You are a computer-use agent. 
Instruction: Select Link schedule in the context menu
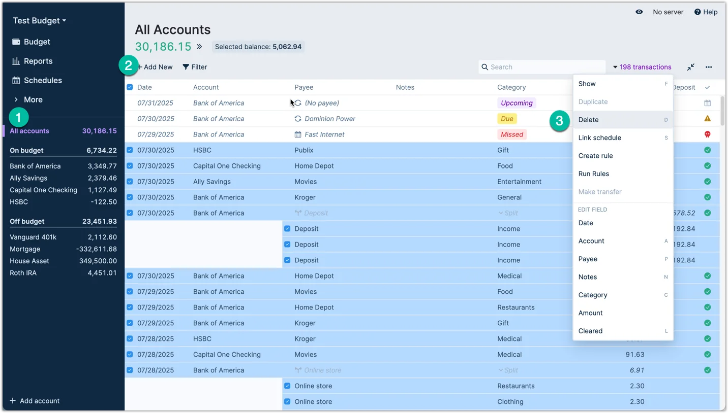600,137
